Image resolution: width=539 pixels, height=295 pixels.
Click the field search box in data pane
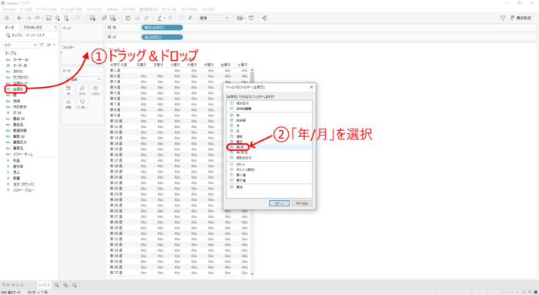[20, 45]
